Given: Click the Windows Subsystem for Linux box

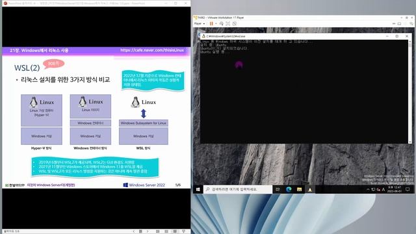Looking at the screenshot, I should 144,123.
